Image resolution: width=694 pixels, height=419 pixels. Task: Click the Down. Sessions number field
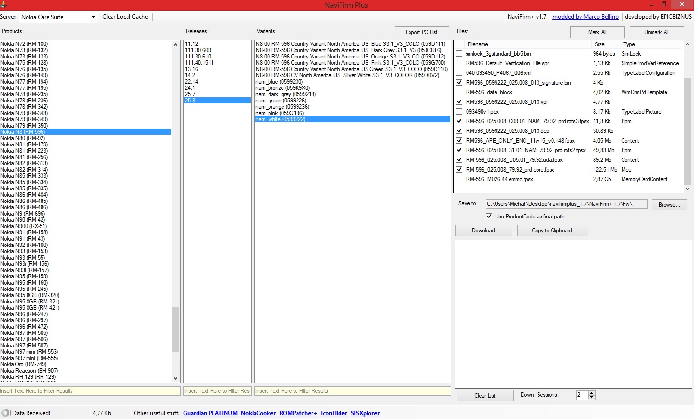pyautogui.click(x=582, y=395)
